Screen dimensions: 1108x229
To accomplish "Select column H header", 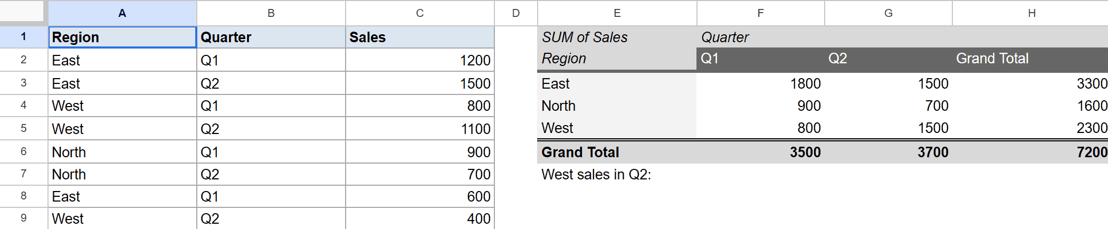I will (x=1030, y=13).
